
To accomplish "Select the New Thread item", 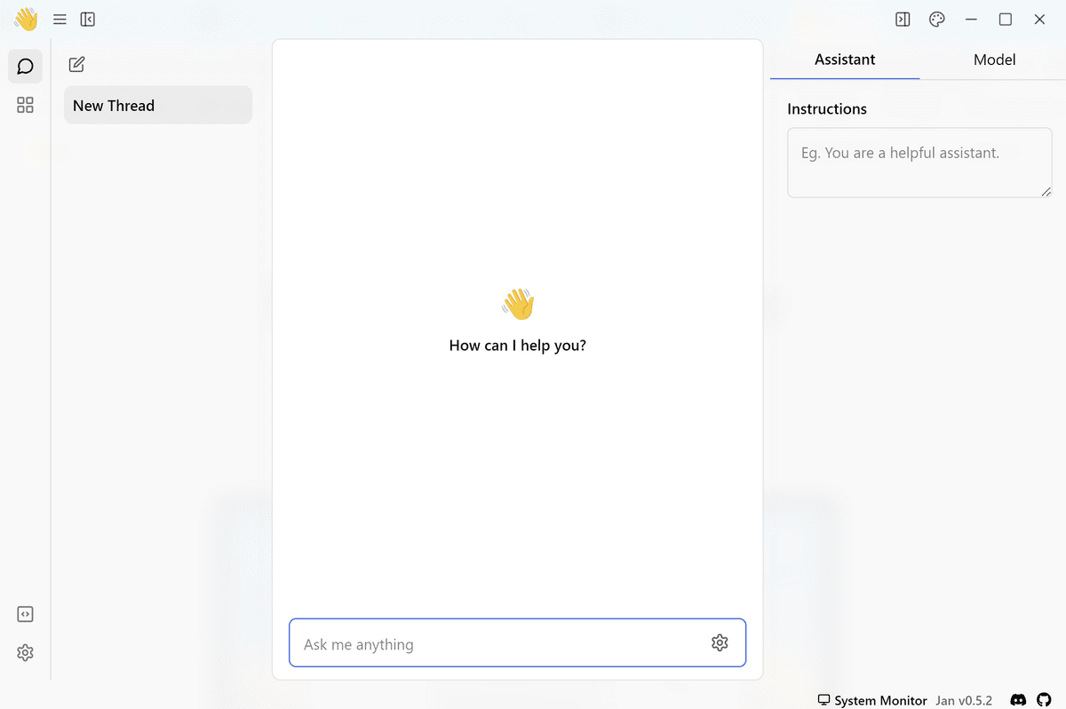I will [158, 105].
